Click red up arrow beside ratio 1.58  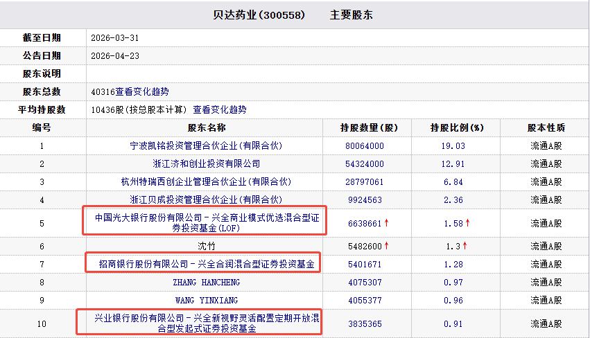coord(468,223)
